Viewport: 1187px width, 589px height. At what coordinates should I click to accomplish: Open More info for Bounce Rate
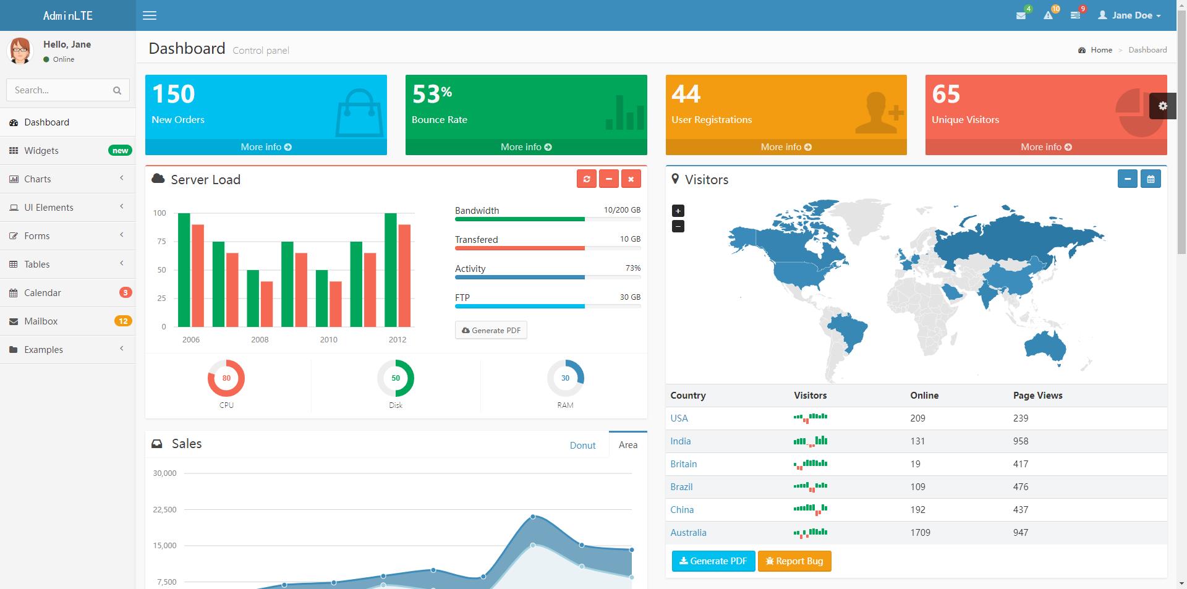pyautogui.click(x=526, y=147)
